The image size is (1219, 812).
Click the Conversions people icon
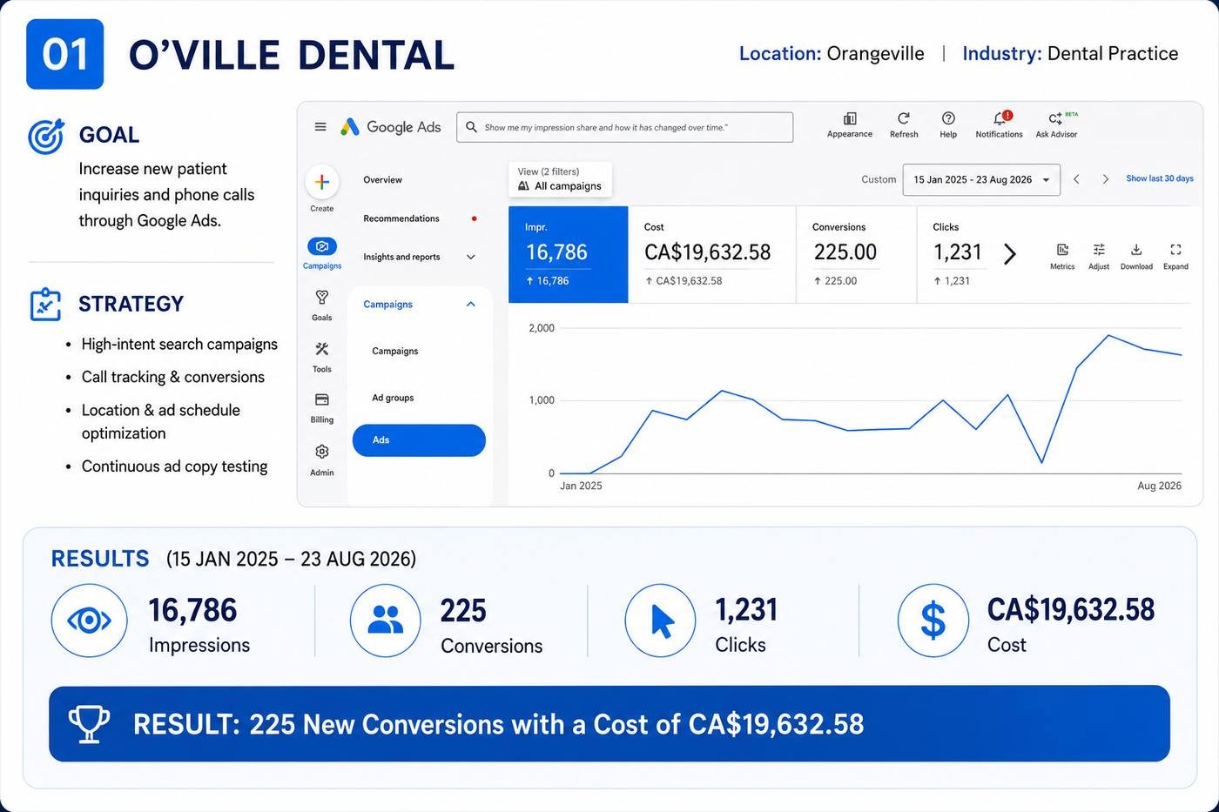click(x=386, y=621)
